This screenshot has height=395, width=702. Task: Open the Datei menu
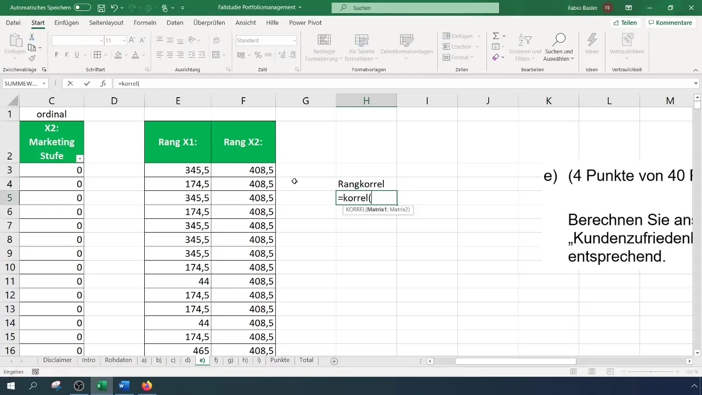[13, 22]
